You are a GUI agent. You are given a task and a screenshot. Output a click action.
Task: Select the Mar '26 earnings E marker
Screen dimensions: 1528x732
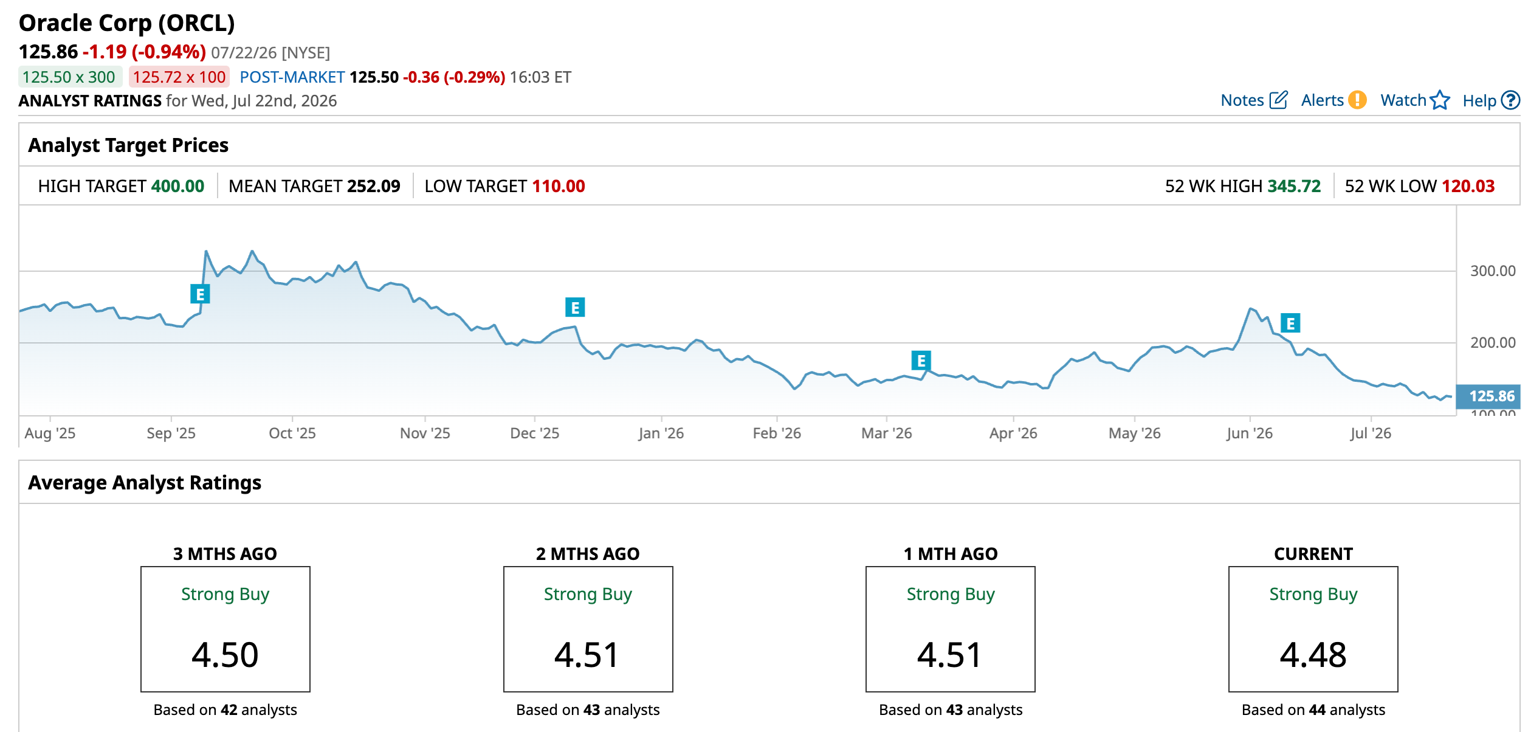pos(921,361)
